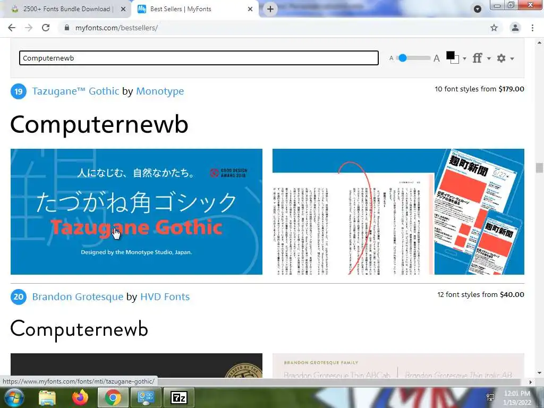This screenshot has width=544, height=408.
Task: Edit the sample text field containing Computernewb
Action: 199,58
